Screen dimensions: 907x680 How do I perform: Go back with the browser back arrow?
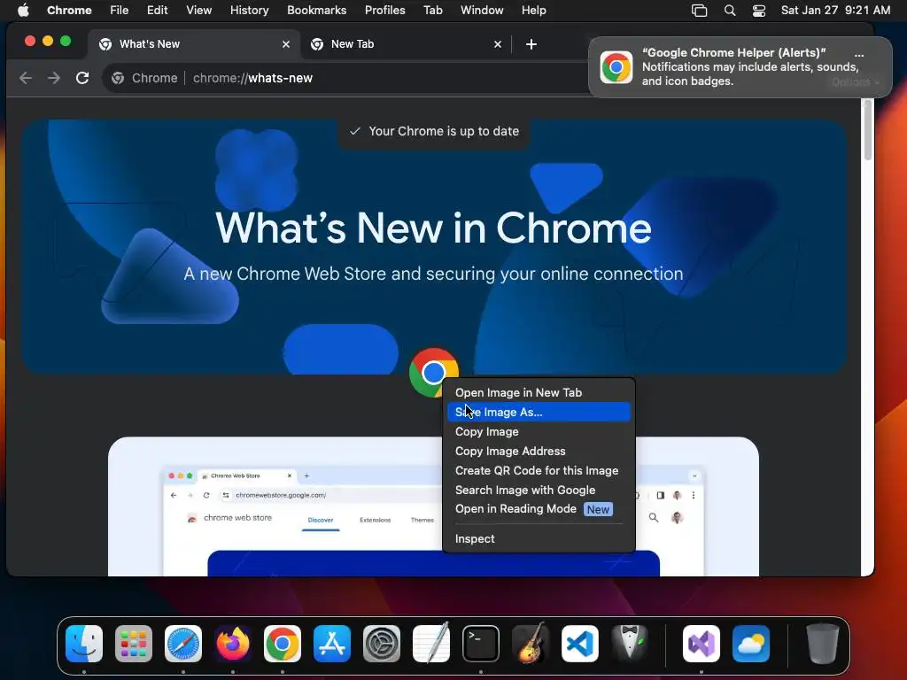[26, 78]
